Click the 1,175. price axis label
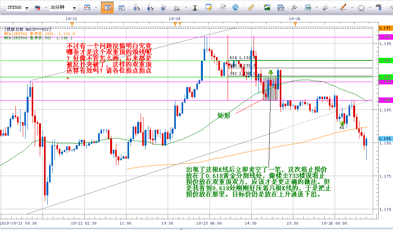 click(x=386, y=176)
